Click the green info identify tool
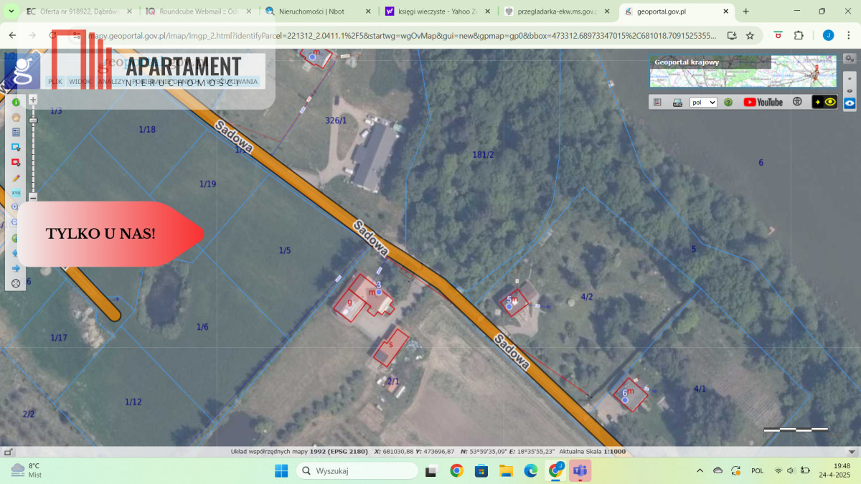Screen dimensions: 861x484 click(16, 103)
